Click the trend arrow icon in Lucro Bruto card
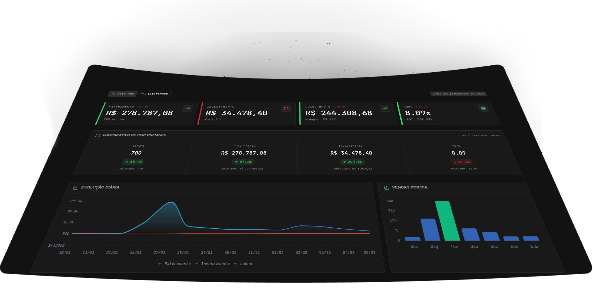 (385, 109)
